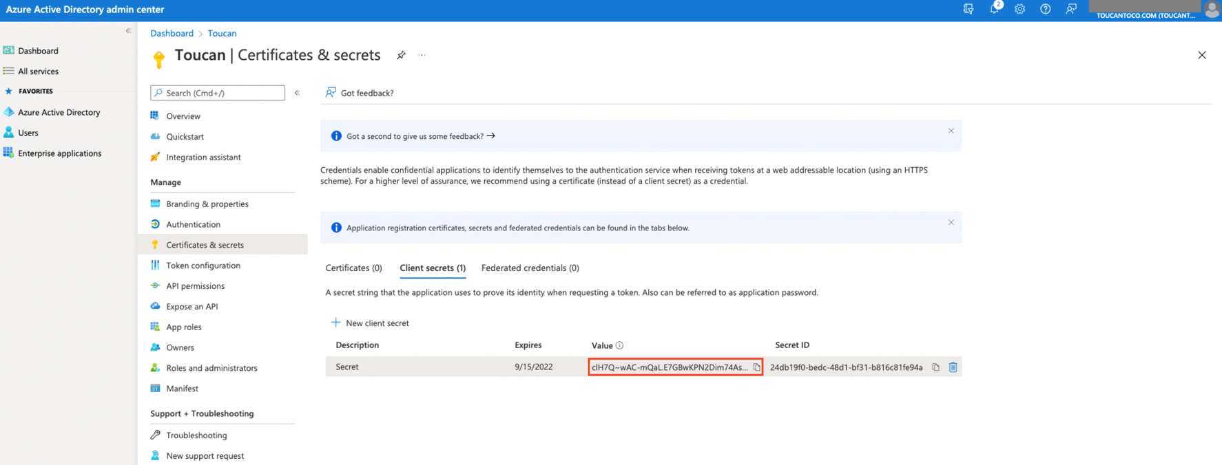Image resolution: width=1222 pixels, height=465 pixels.
Task: Open the blade ellipsis more options
Action: point(422,55)
